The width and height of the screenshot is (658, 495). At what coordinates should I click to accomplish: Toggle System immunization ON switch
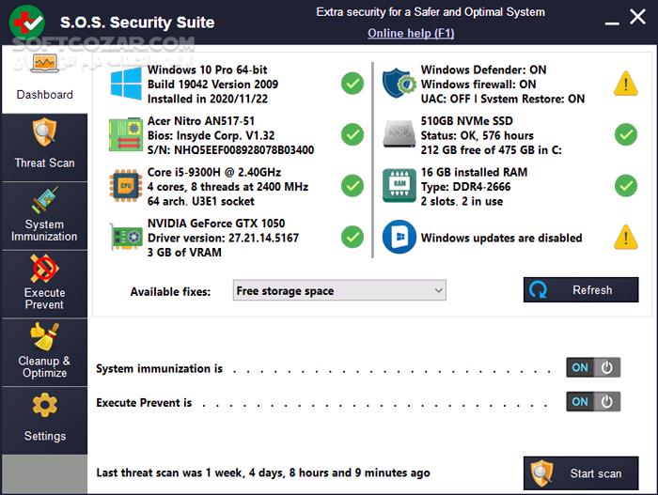point(593,367)
